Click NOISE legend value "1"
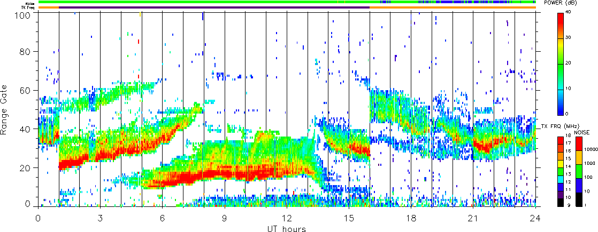 pyautogui.click(x=585, y=205)
